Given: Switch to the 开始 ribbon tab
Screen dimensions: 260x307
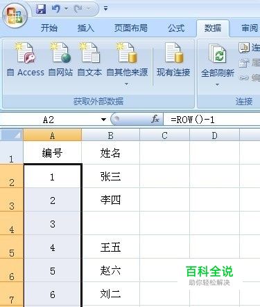Looking at the screenshot, I should 49,28.
